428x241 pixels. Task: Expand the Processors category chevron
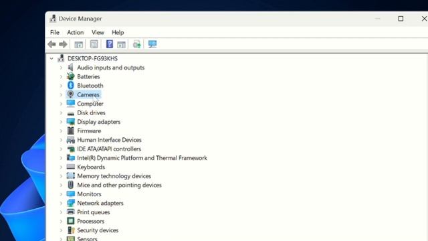tap(61, 221)
